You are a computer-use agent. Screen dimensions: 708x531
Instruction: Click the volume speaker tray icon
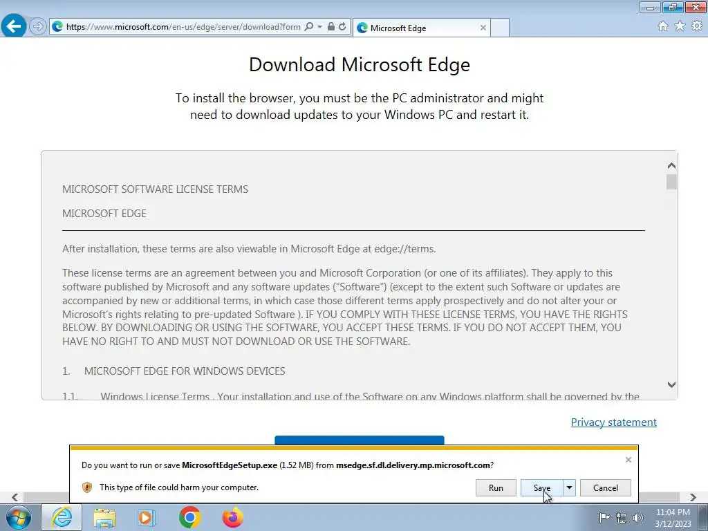[638, 518]
